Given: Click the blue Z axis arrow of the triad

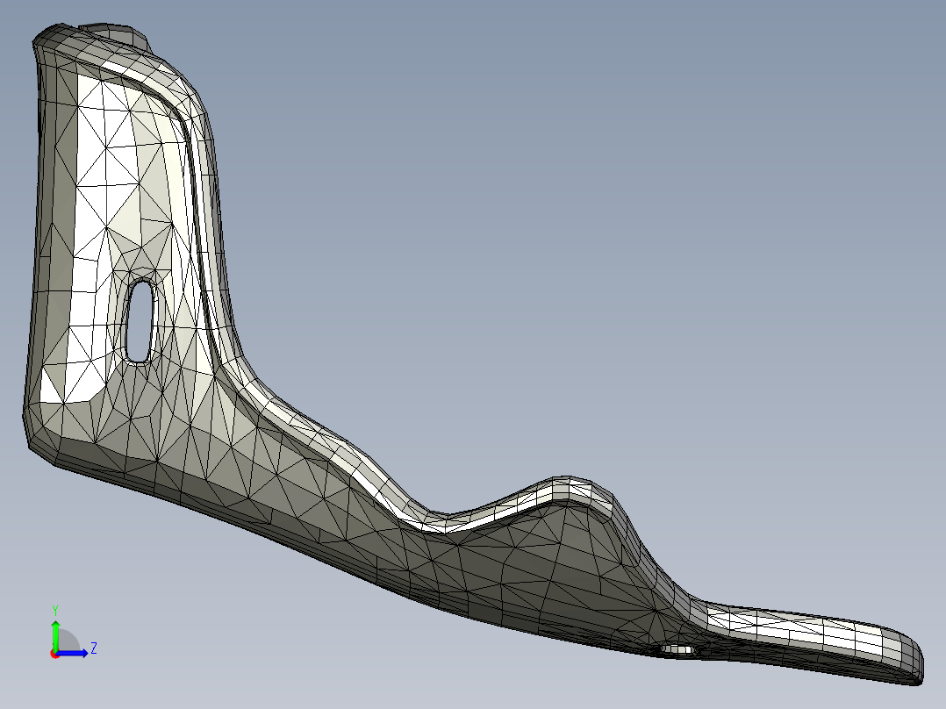Looking at the screenshot, I should [x=74, y=653].
